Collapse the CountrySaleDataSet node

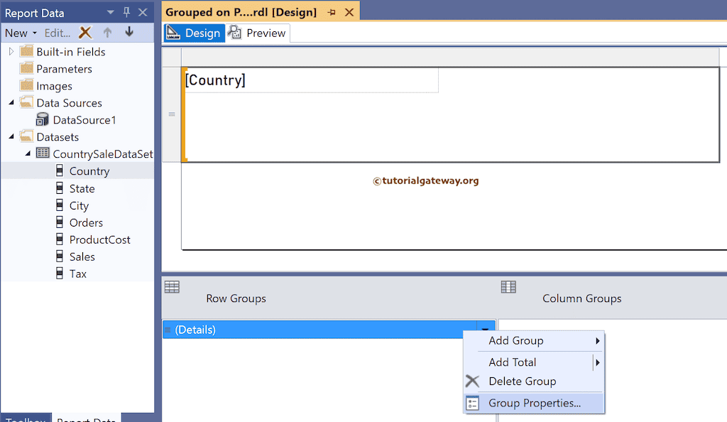[28, 153]
